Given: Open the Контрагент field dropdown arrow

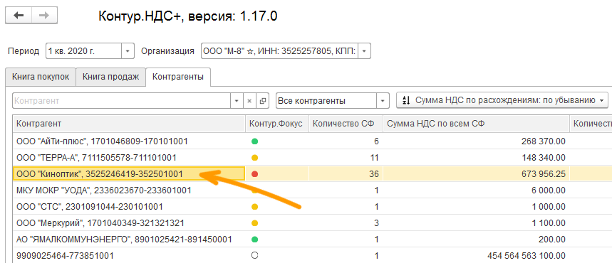Looking at the screenshot, I should click(237, 101).
